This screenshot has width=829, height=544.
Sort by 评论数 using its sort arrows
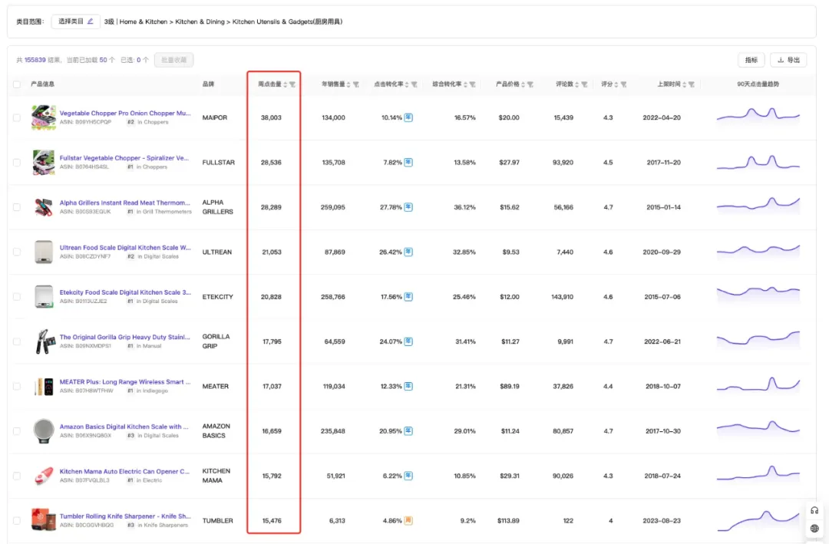coord(576,84)
